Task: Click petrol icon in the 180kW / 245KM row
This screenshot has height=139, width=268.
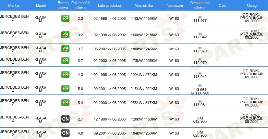Action: click(65, 49)
